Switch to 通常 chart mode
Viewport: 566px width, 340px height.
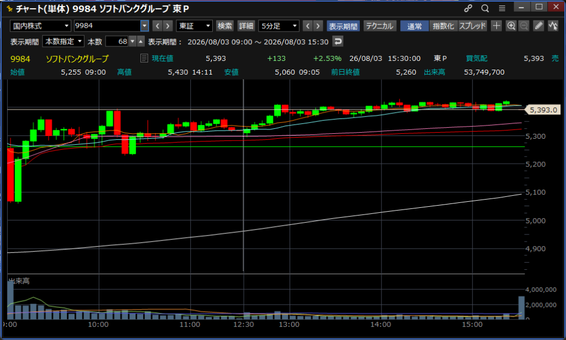pyautogui.click(x=415, y=26)
